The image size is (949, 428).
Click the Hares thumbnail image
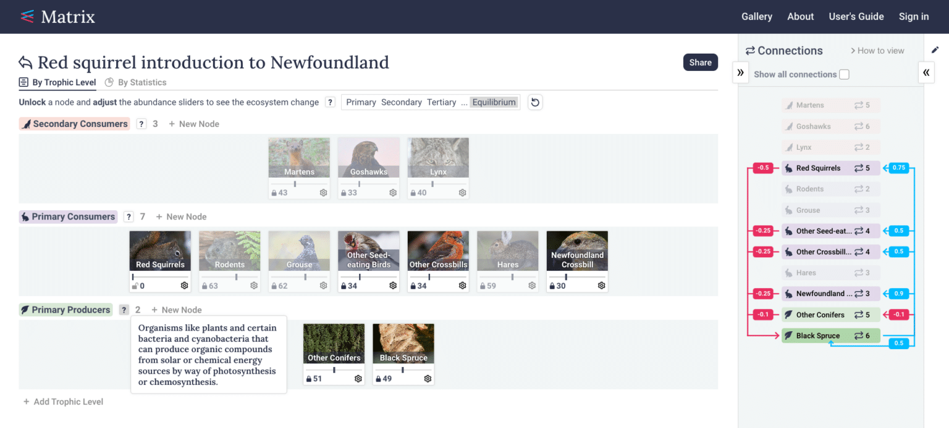[x=508, y=250]
